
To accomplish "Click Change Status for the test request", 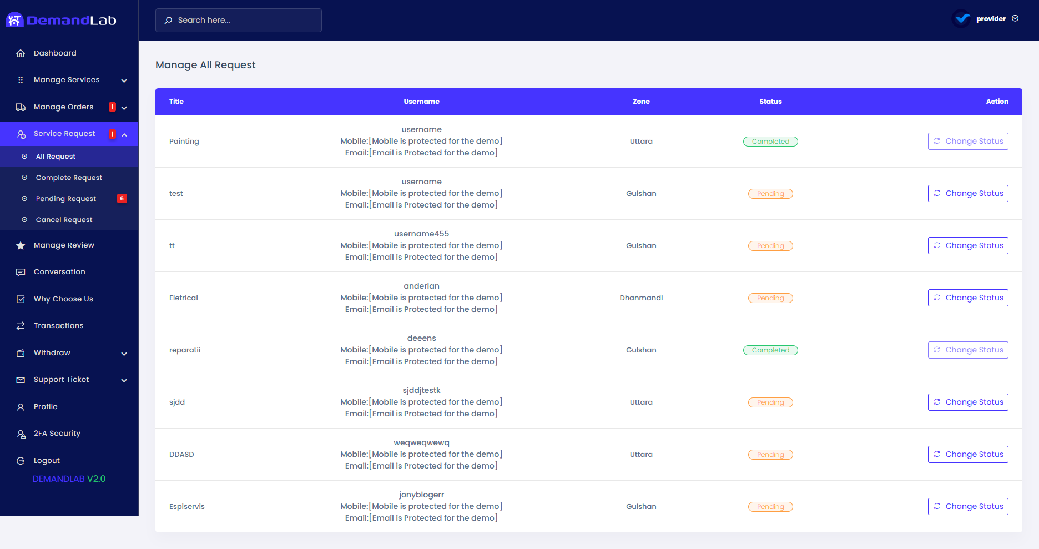I will tap(968, 193).
